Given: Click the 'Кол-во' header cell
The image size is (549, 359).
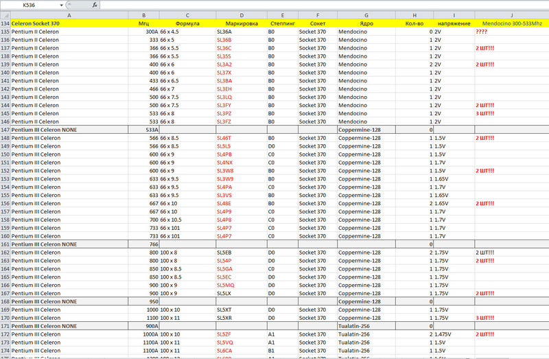Looking at the screenshot, I should coord(414,23).
